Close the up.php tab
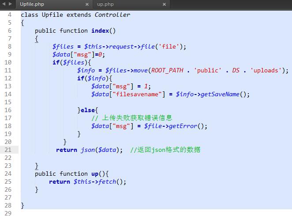Image resolution: width=292 pixels, height=219 pixels. coord(164,4)
